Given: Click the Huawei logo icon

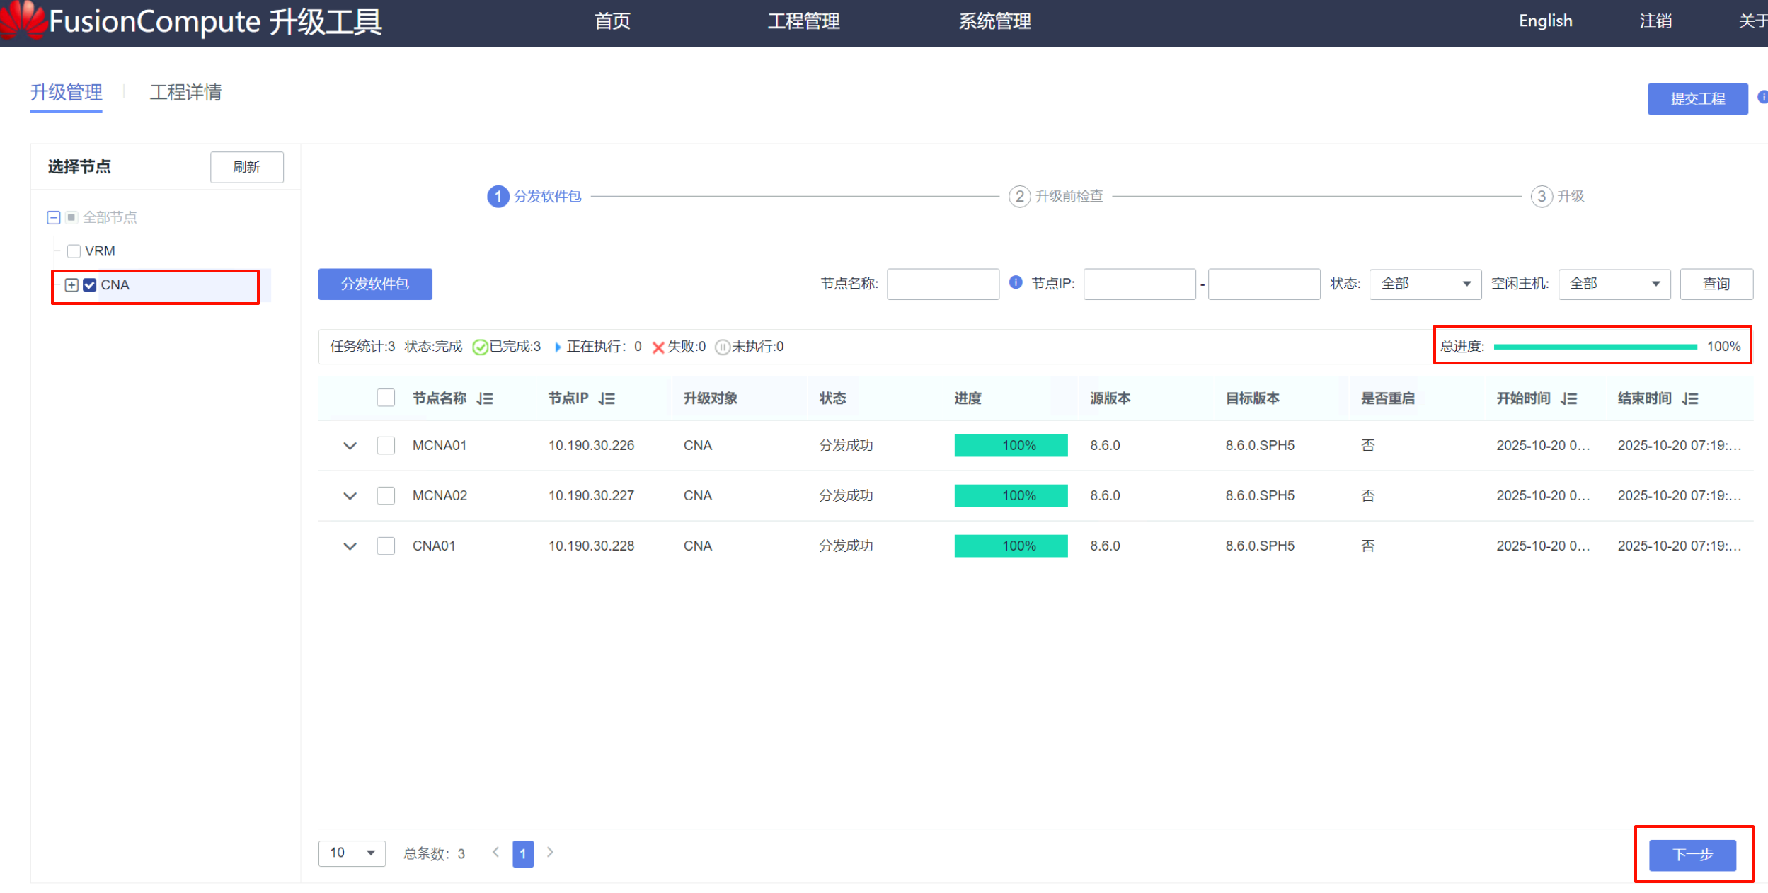Looking at the screenshot, I should [23, 19].
